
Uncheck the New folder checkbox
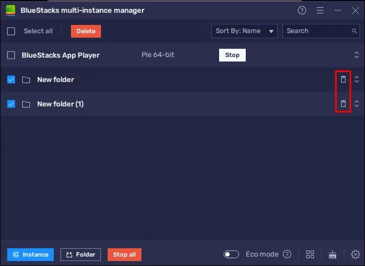pos(11,79)
